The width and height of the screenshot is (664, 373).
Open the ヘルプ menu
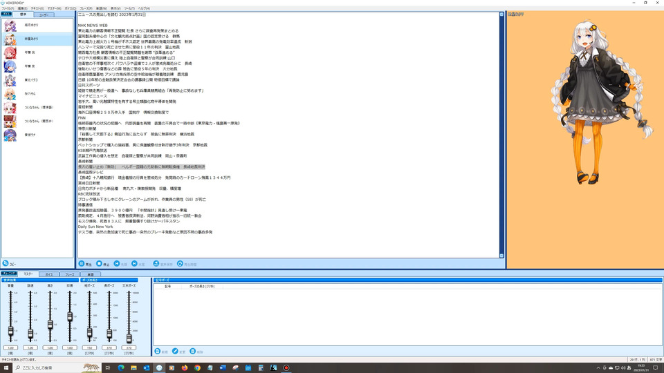[x=144, y=8]
